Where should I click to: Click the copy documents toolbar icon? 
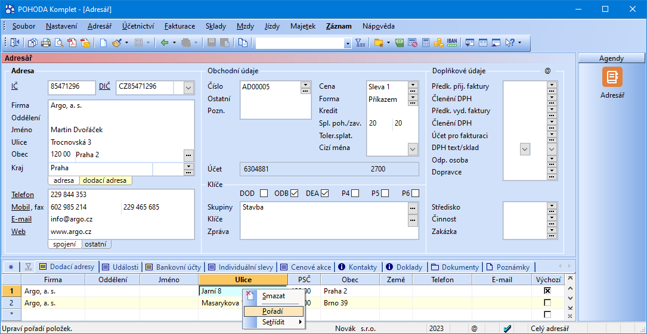(x=33, y=42)
